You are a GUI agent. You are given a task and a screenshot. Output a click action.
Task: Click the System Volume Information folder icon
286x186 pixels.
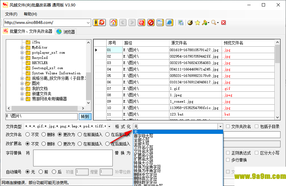[28, 73]
